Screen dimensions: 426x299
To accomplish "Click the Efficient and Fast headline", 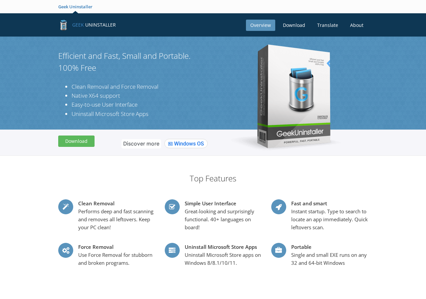I will [x=124, y=56].
